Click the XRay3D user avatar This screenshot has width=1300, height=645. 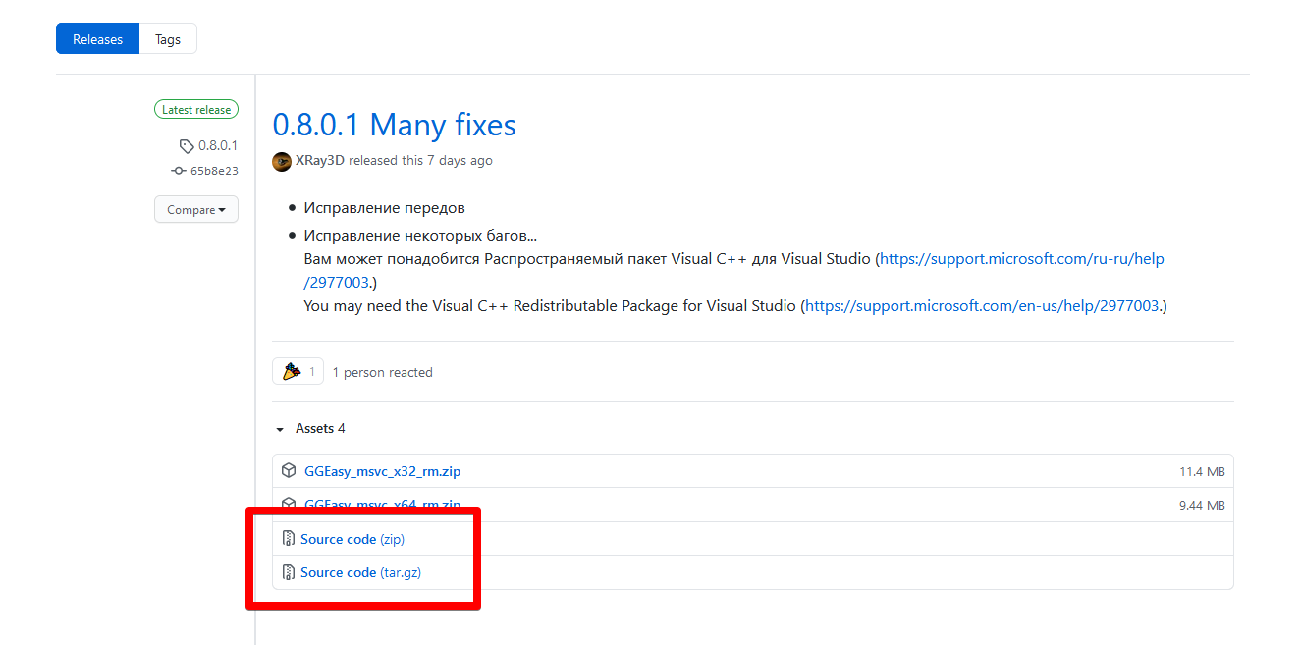282,161
